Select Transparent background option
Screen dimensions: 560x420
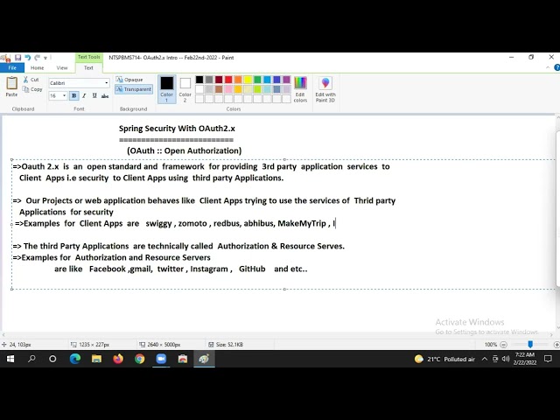click(x=134, y=89)
